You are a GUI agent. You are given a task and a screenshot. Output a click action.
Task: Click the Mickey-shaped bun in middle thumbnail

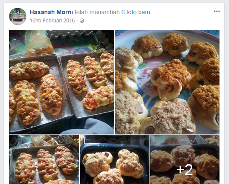point(97,163)
